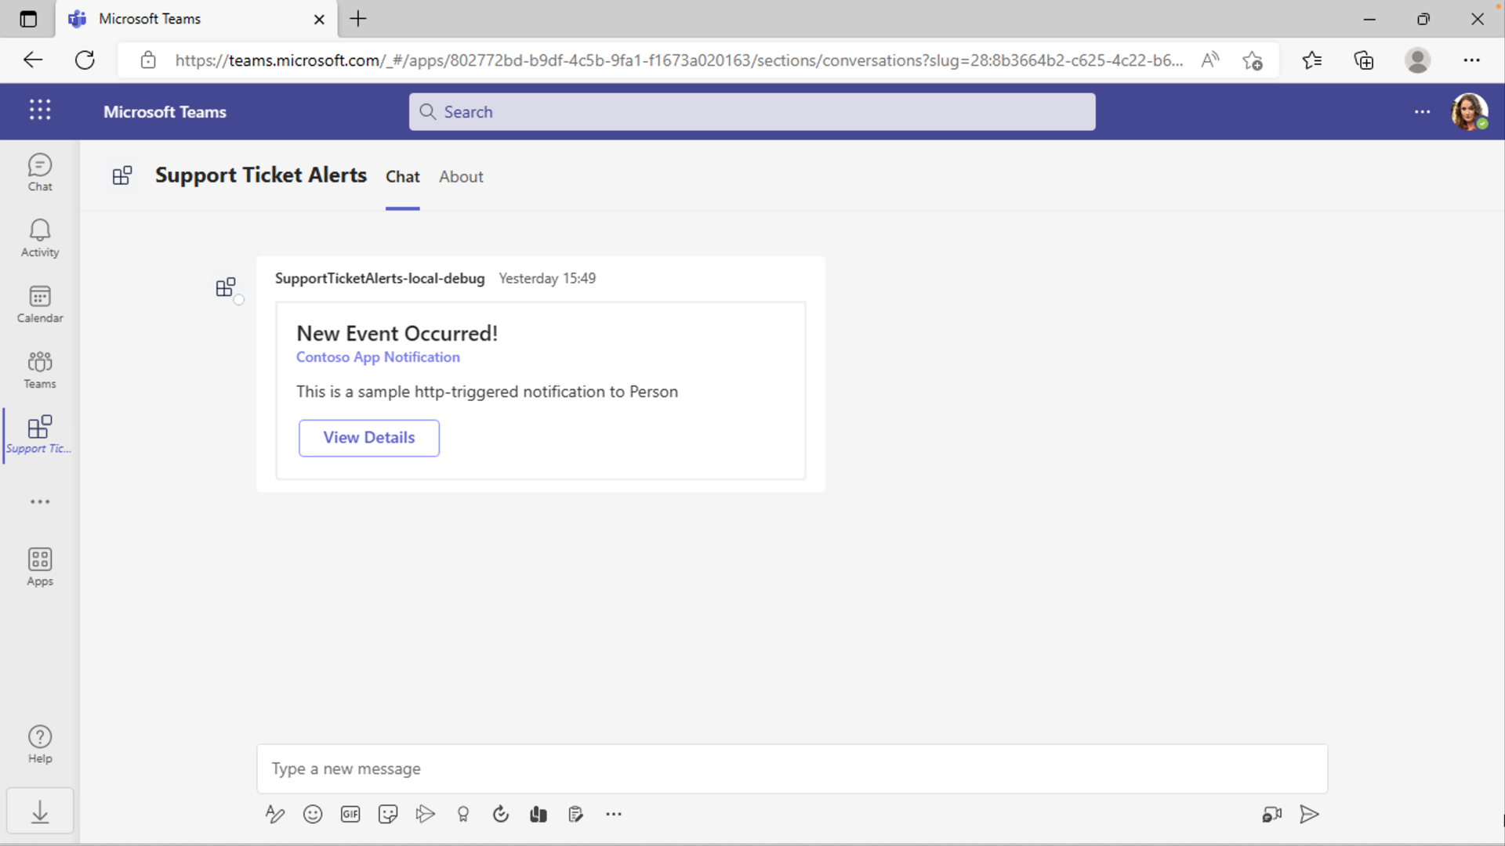This screenshot has width=1505, height=846.
Task: Open Activity notifications panel
Action: [x=39, y=237]
